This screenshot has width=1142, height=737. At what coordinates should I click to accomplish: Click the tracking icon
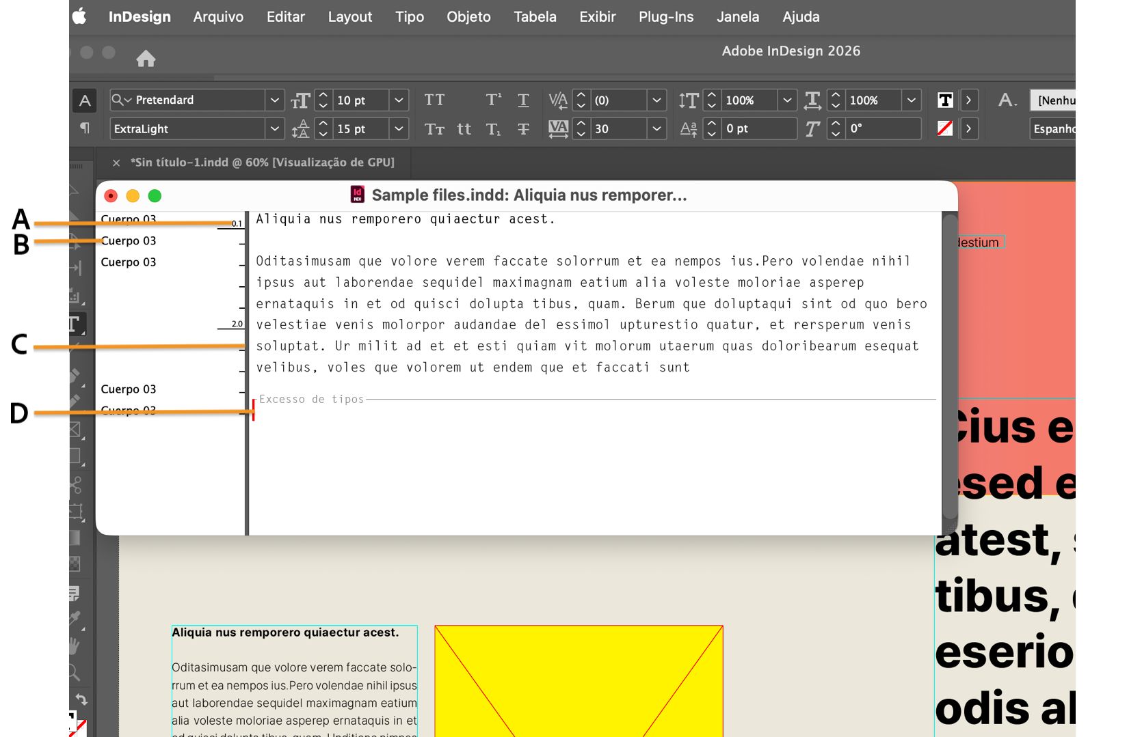[x=558, y=128]
